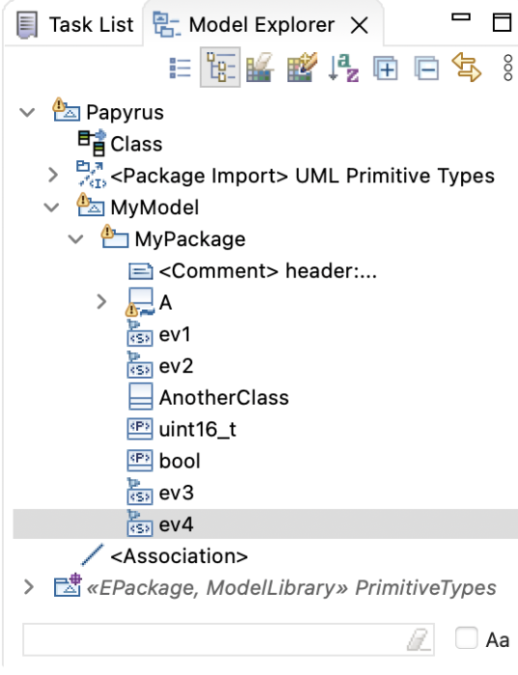
Task: Expand class A node
Action: [101, 302]
